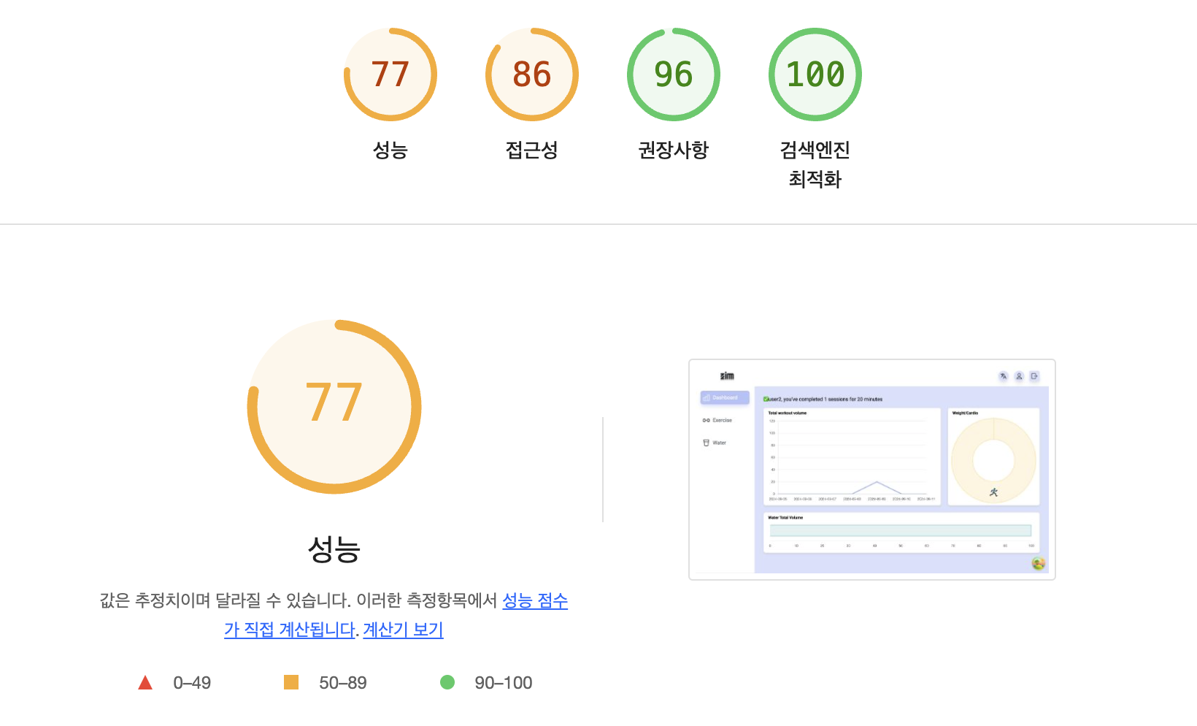Click the red triangle 0–49 legend icon
1197x726 pixels.
click(x=145, y=682)
